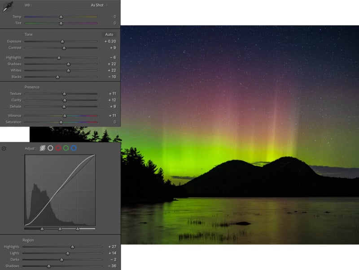Click the leftmost curve region split marker
359x270 pixels.
tap(42, 229)
